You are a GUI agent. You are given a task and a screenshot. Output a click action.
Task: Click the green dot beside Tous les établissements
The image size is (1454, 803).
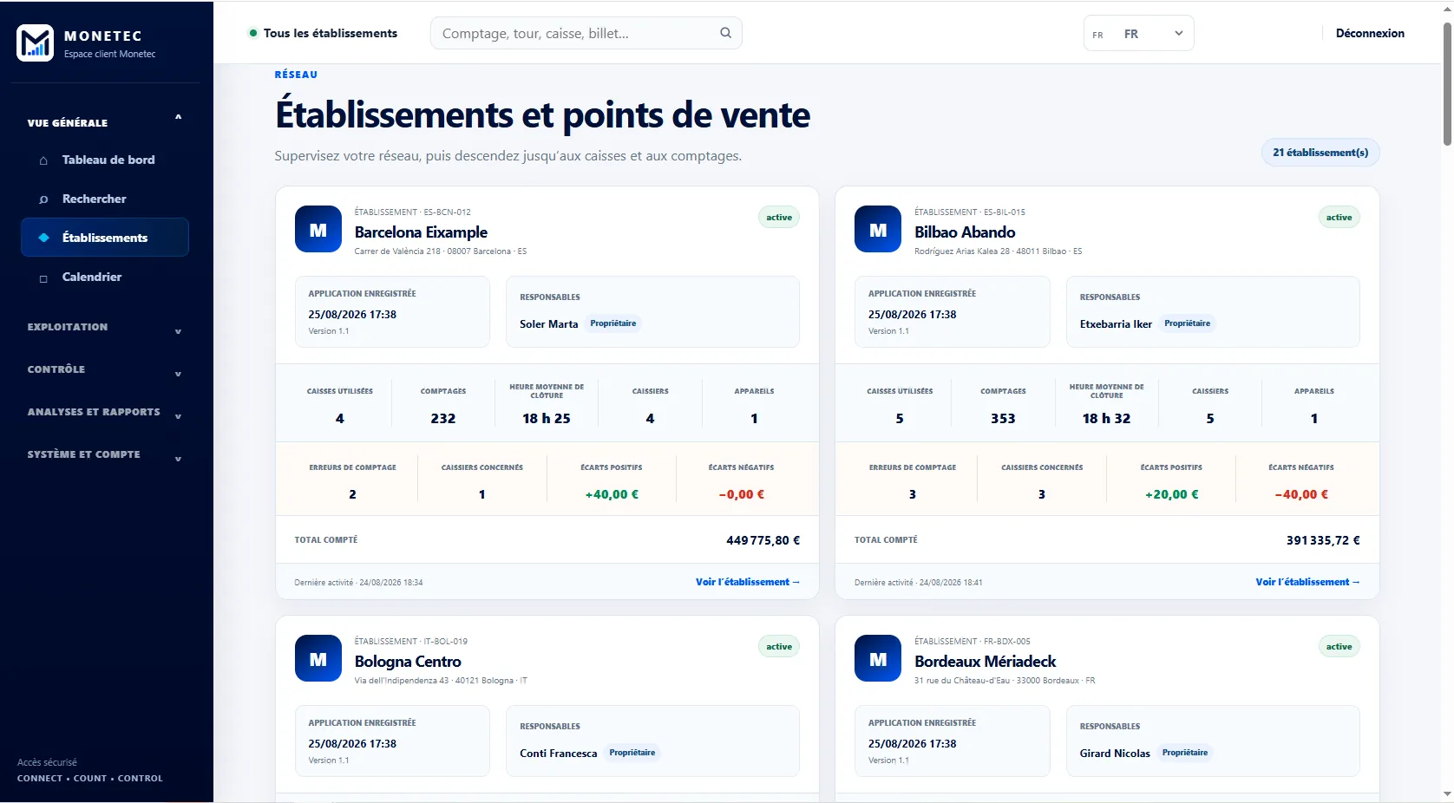(253, 33)
